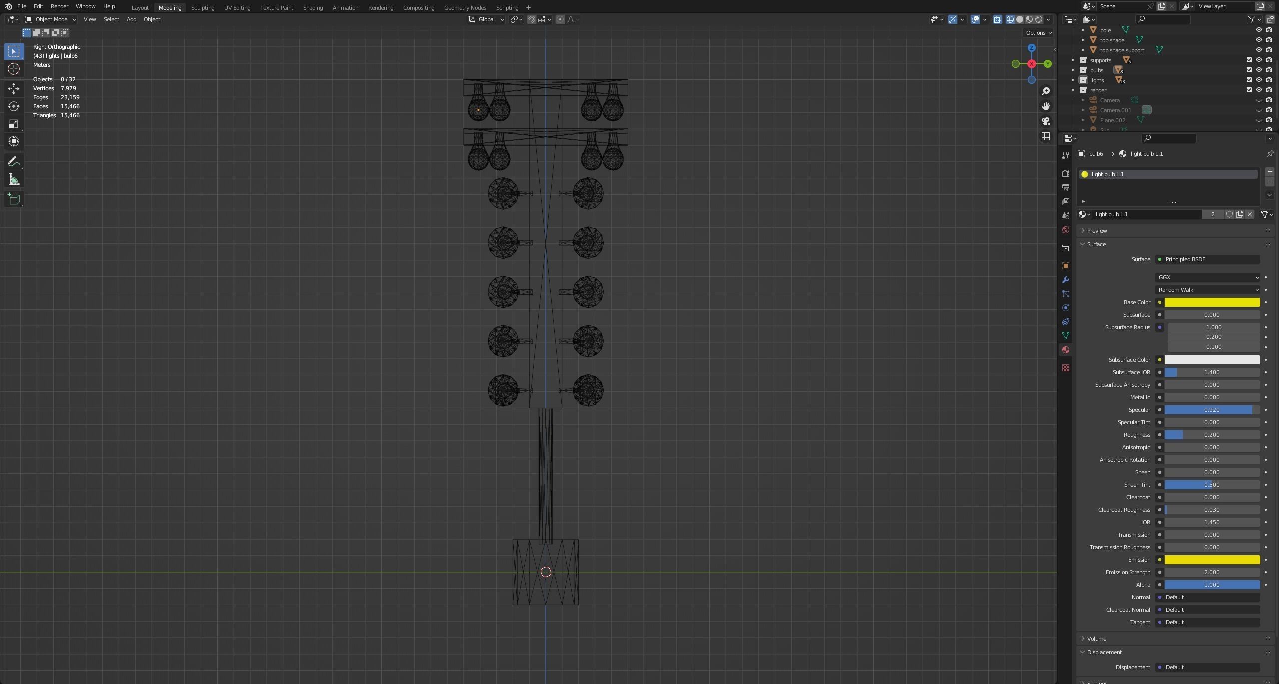The height and width of the screenshot is (684, 1279).
Task: Click the yellow Base Color swatch
Action: (x=1212, y=302)
